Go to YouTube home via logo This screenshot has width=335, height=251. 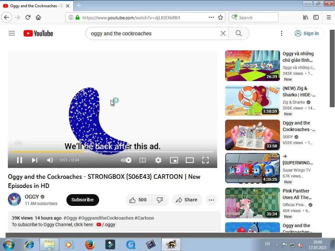point(38,33)
